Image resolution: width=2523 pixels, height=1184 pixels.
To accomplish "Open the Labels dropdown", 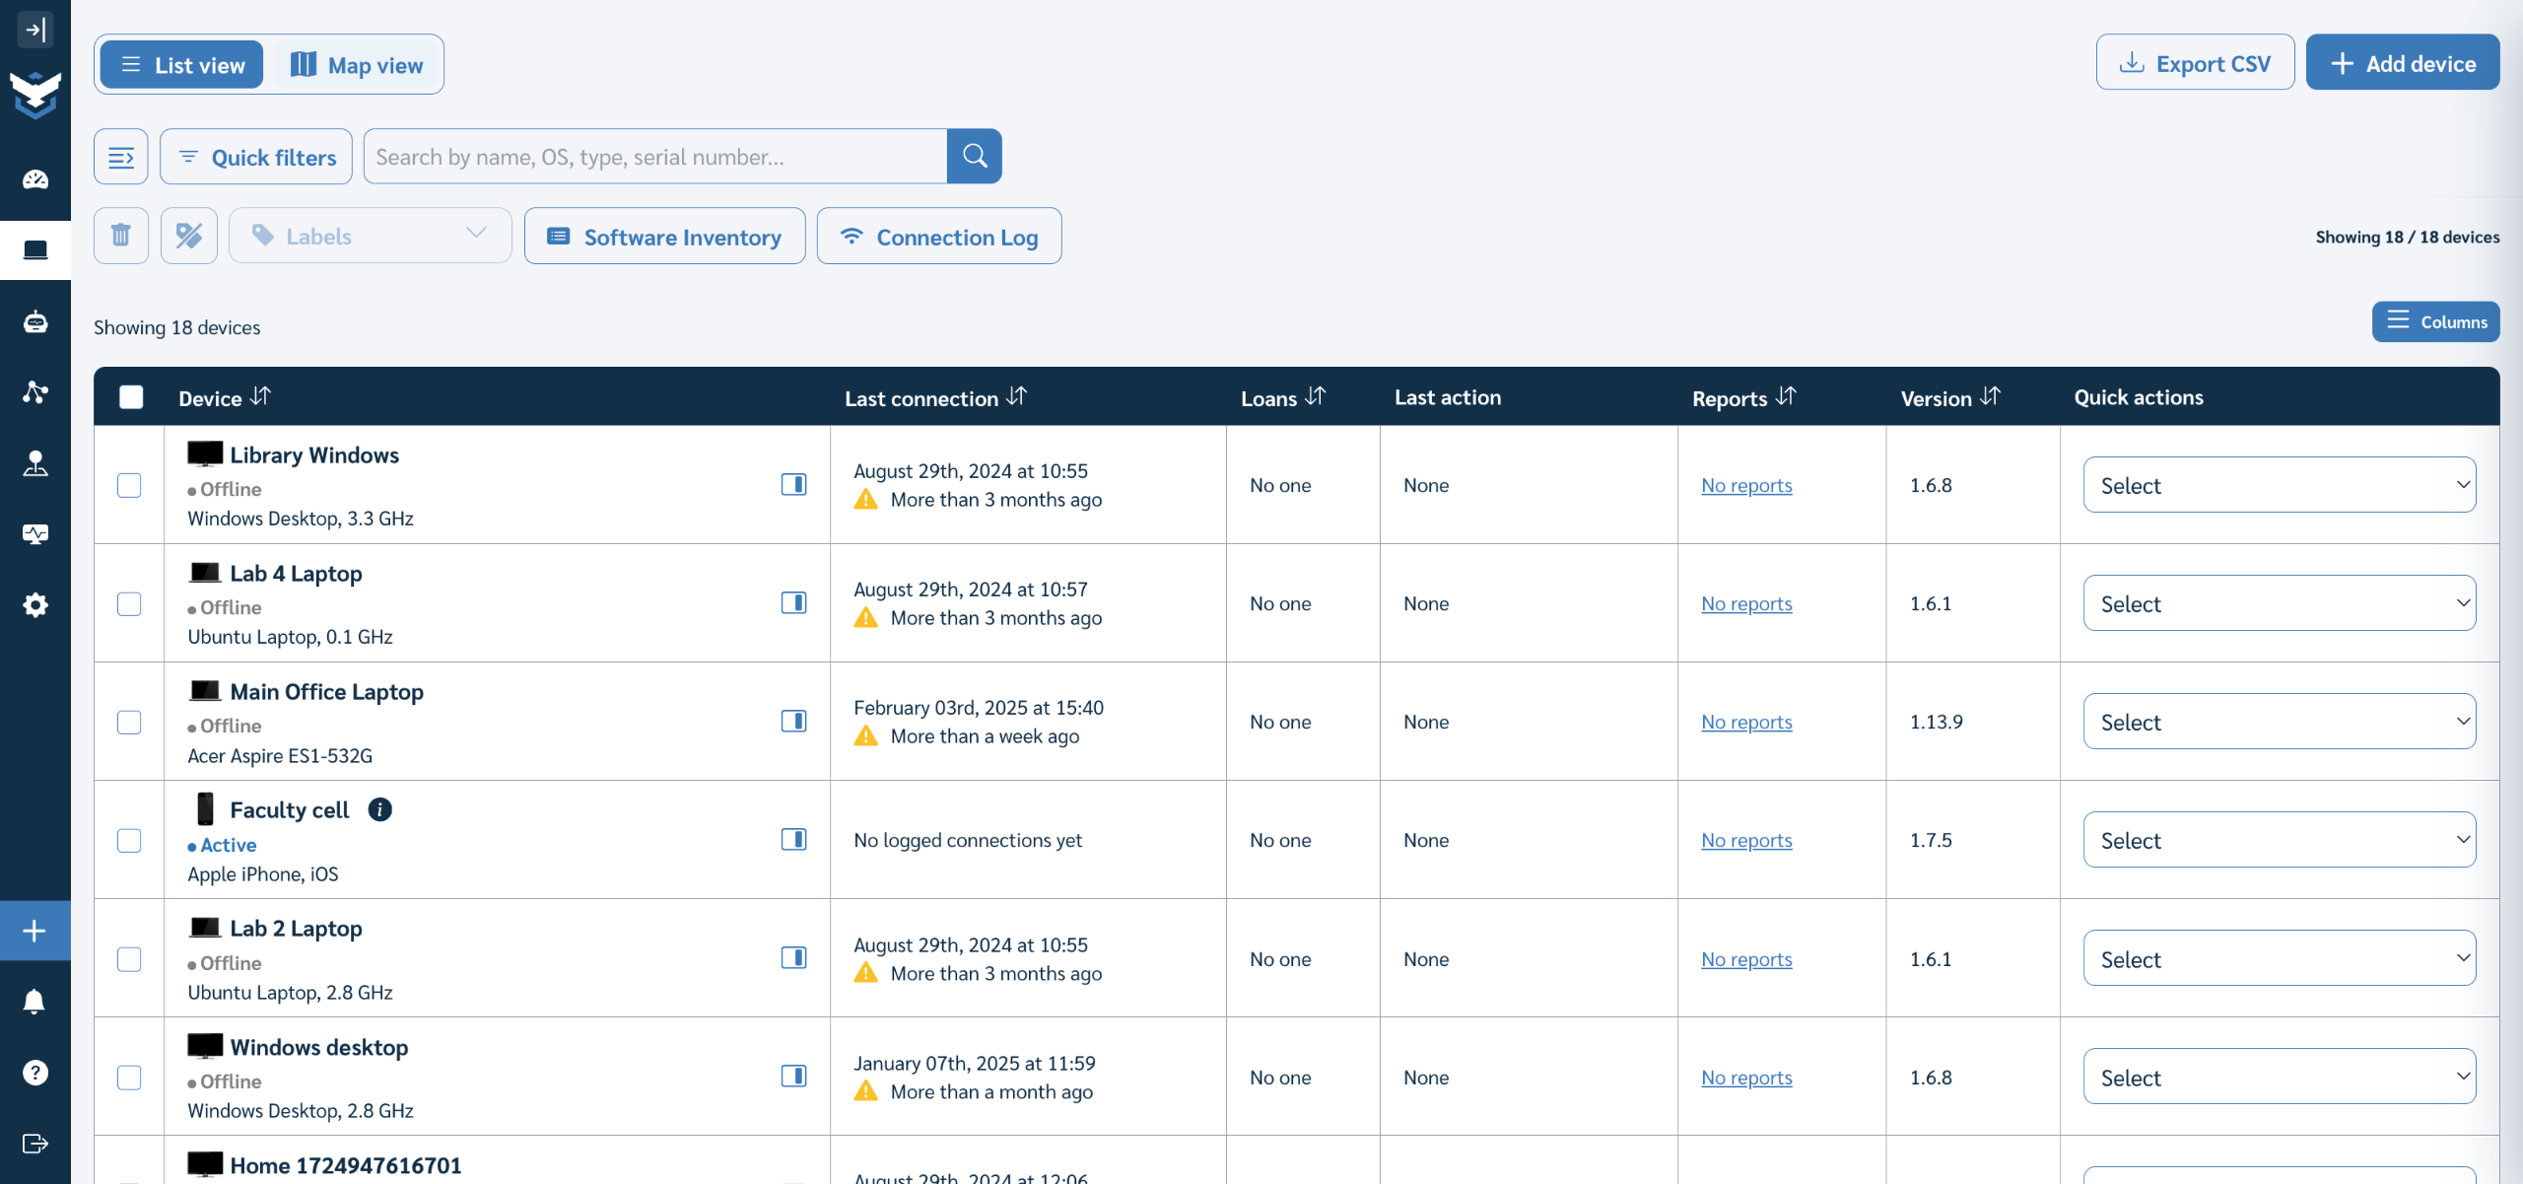I will pyautogui.click(x=371, y=236).
